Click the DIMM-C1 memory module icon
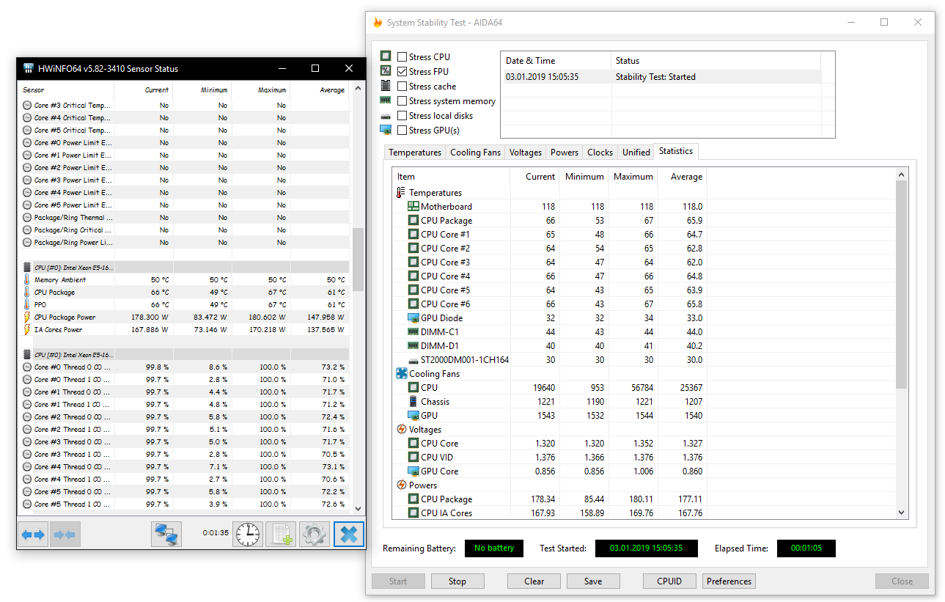Screen dimensions: 945x602 tap(413, 332)
